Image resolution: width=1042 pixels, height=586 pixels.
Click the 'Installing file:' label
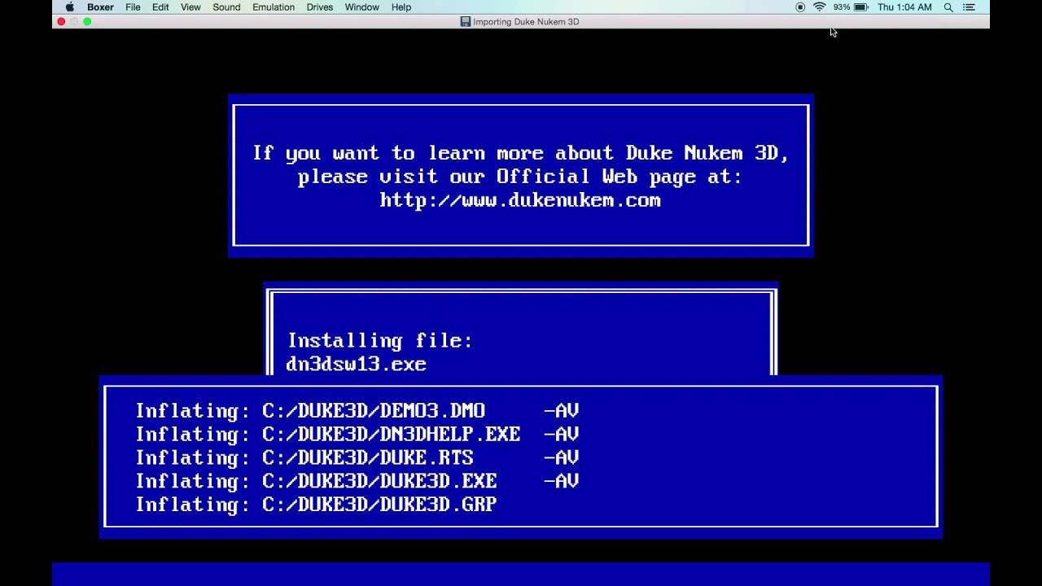pos(379,340)
